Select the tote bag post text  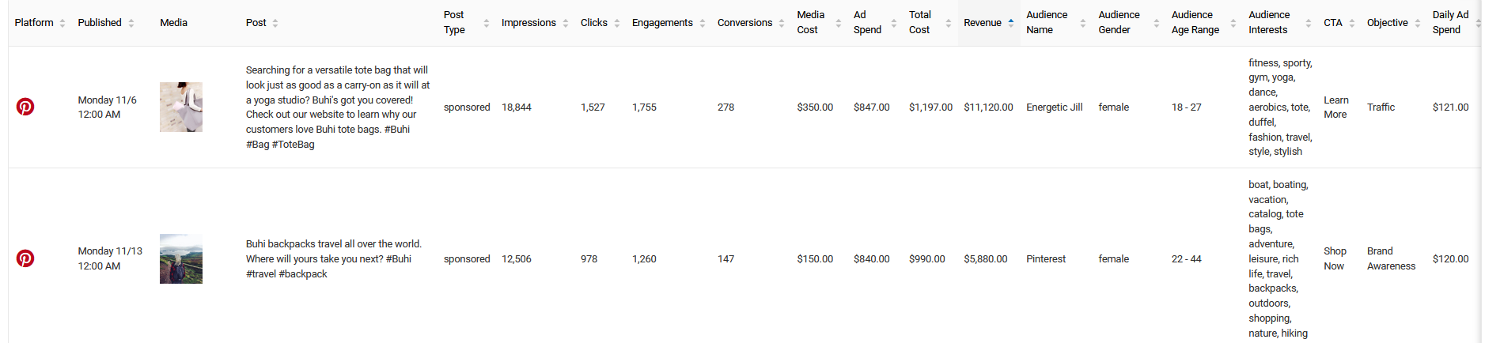[338, 107]
